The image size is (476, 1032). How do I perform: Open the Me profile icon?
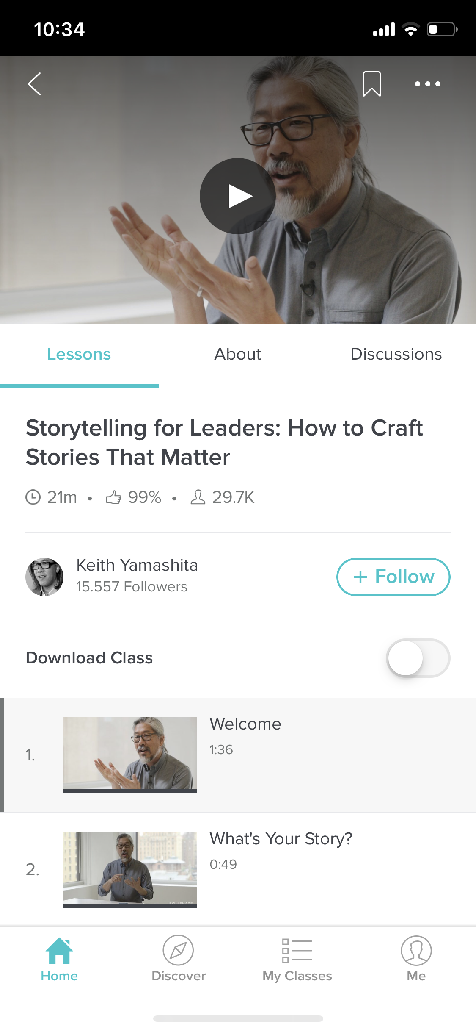click(x=416, y=951)
